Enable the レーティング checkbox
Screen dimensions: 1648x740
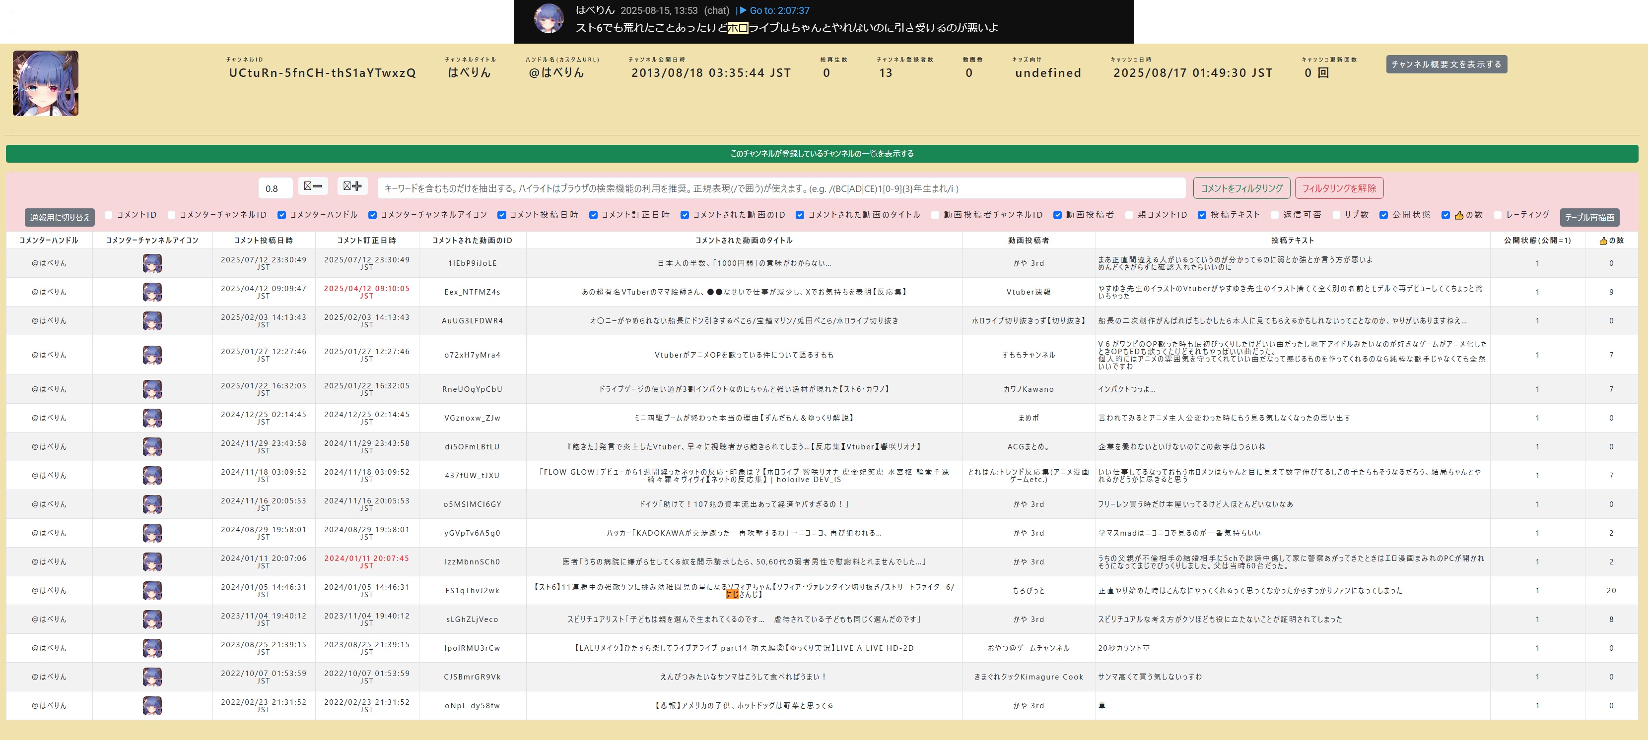point(1498,215)
